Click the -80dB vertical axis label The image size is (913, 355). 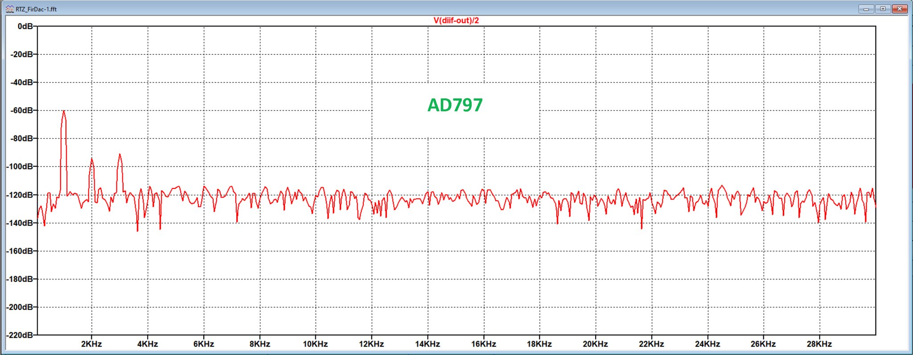[x=22, y=139]
